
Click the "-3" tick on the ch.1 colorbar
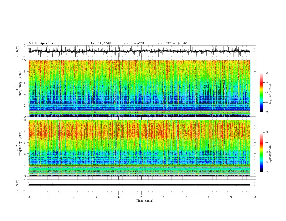tap(266, 73)
